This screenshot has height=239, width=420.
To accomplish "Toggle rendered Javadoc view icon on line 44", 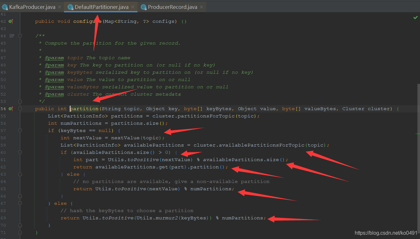I will click(12, 36).
